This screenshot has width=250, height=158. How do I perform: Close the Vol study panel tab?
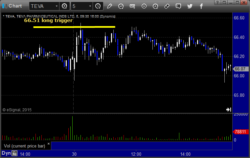[x=49, y=144]
